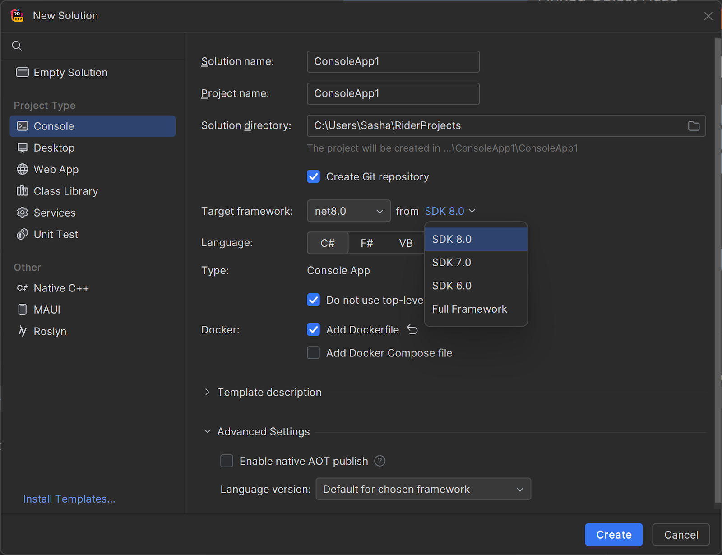The height and width of the screenshot is (555, 722).
Task: Click the project creation path hint
Action: (x=442, y=148)
